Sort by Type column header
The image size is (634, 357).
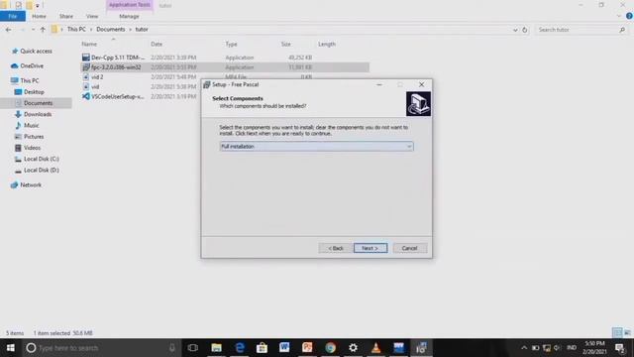[231, 44]
